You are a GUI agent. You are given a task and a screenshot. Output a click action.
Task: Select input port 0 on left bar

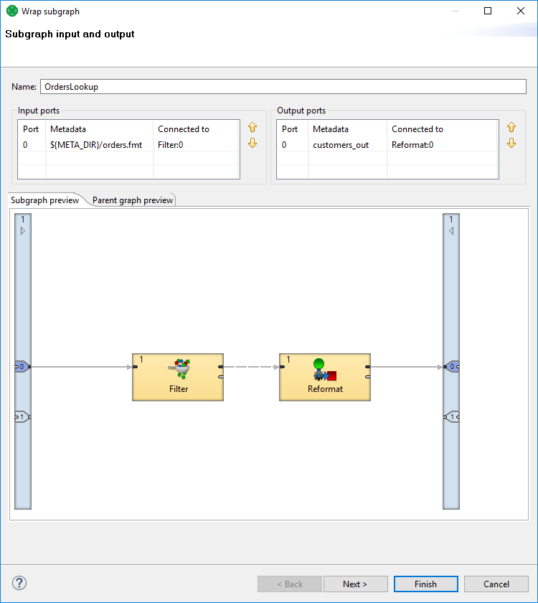[22, 367]
